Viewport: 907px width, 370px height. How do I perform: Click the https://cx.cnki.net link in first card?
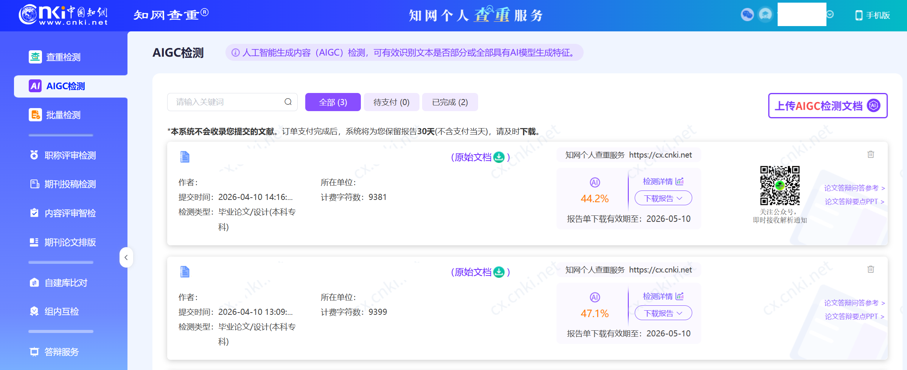coord(660,155)
